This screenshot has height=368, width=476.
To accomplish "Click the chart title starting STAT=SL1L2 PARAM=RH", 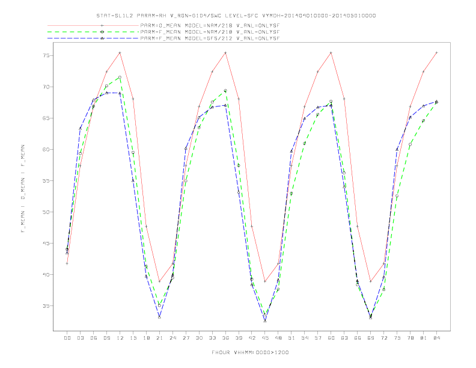I will (x=236, y=16).
